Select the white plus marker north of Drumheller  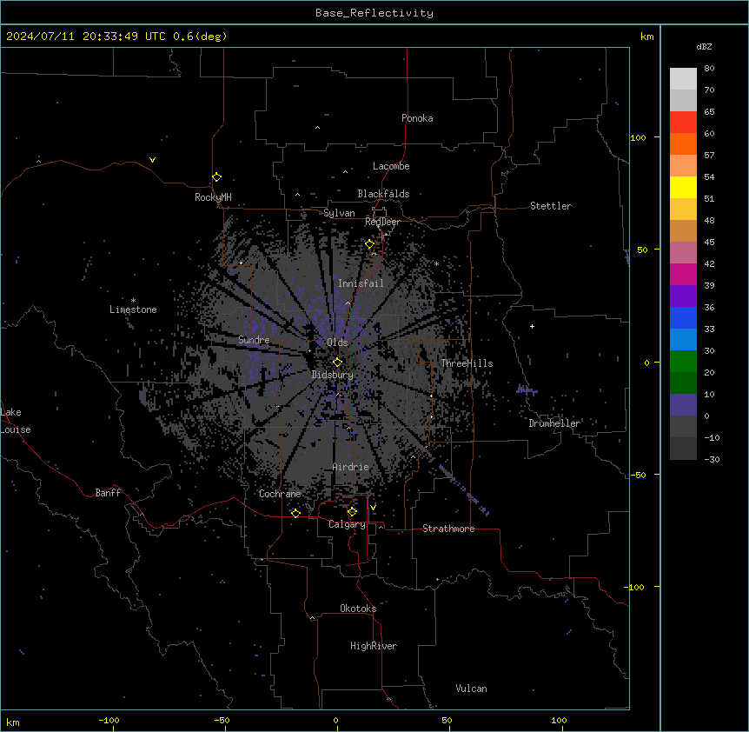pyautogui.click(x=532, y=326)
